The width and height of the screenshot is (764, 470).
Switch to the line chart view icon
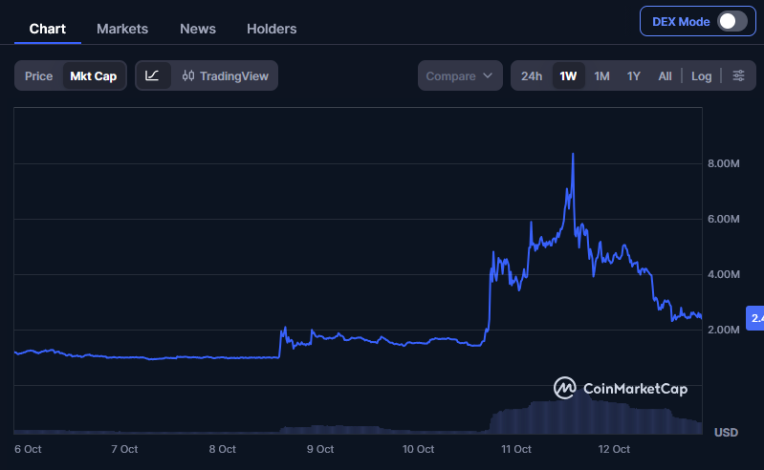[x=152, y=75]
